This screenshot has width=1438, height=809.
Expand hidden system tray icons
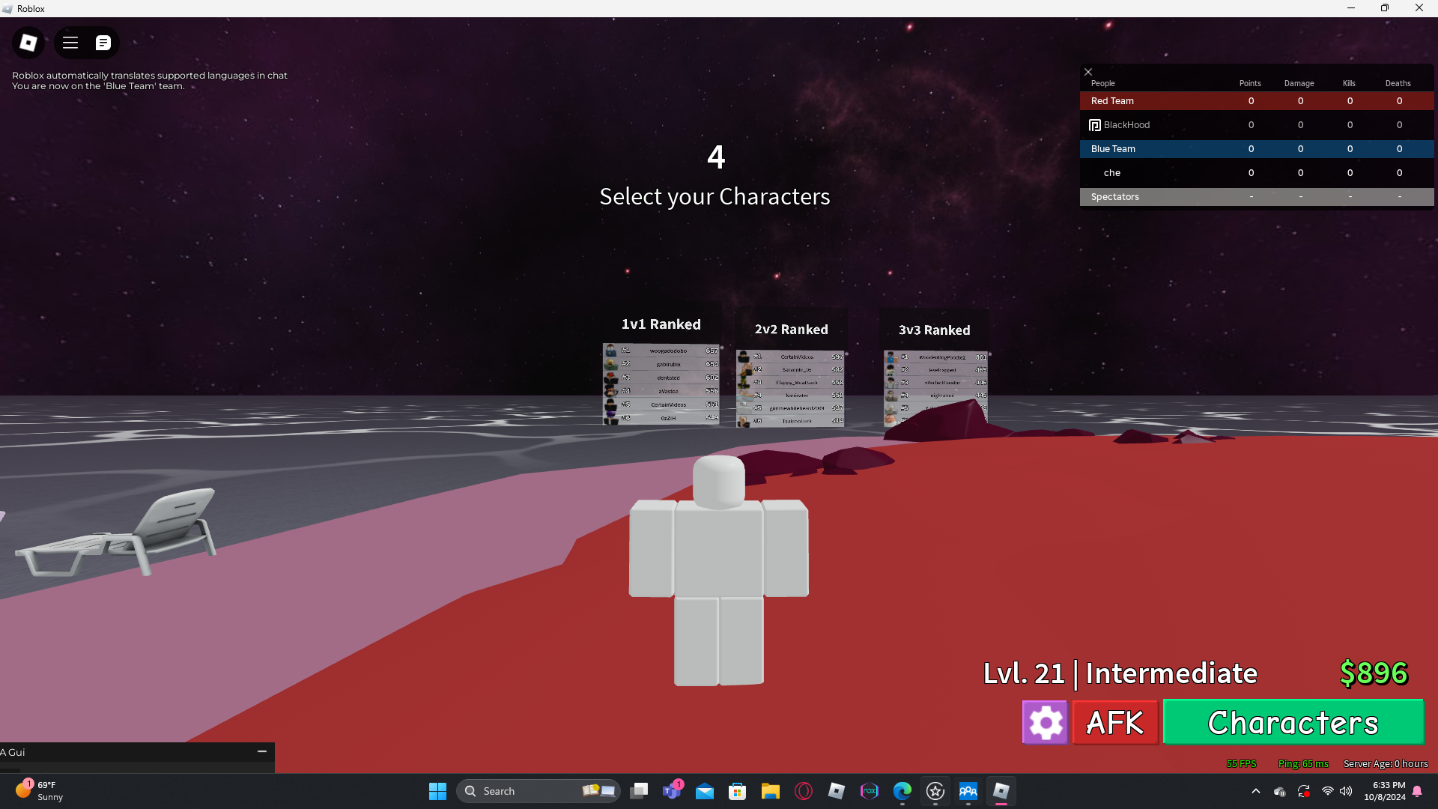(x=1256, y=791)
